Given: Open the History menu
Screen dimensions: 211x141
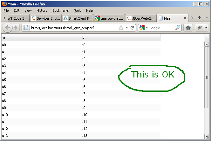Looking at the screenshot, I should pos(42,10).
